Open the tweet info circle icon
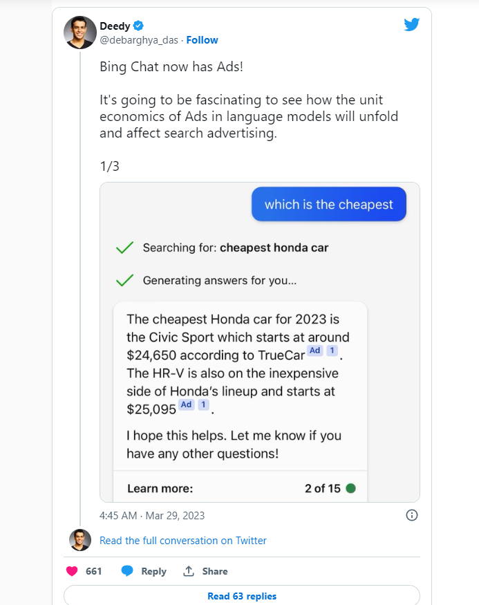Viewport: 479px width, 605px height. 411,515
